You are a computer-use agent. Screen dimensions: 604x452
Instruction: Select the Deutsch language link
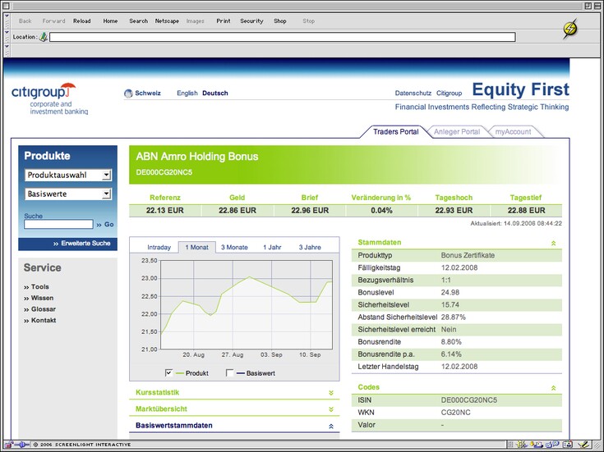click(215, 93)
